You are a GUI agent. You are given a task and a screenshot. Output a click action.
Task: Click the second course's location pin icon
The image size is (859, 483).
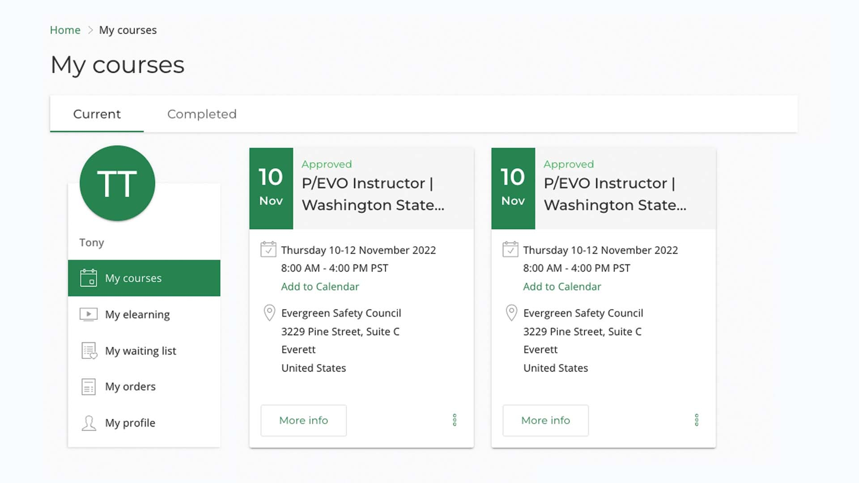coord(511,313)
